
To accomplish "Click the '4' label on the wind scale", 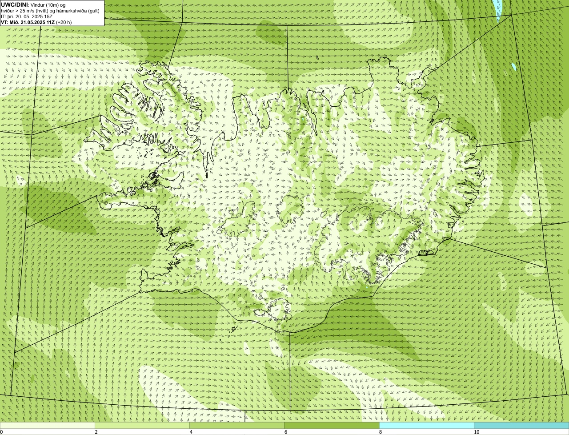I will [191, 432].
